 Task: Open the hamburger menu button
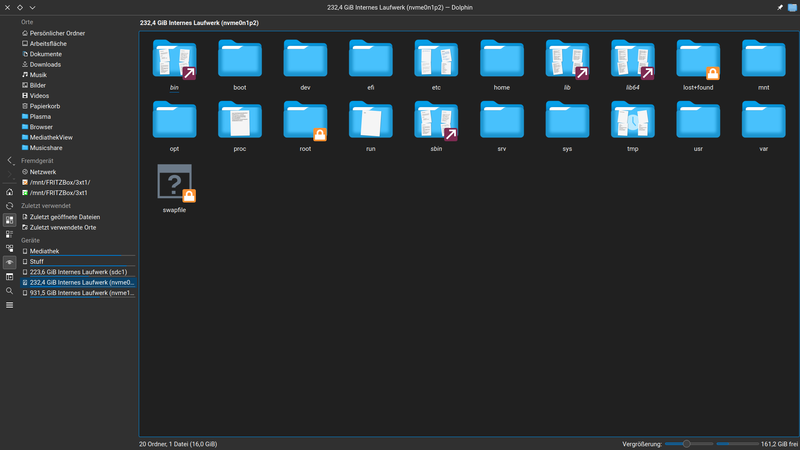coord(10,305)
